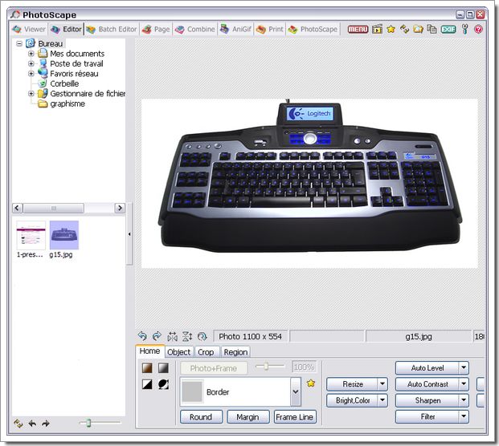Switch to the Region tab
499x446 pixels.
(235, 352)
